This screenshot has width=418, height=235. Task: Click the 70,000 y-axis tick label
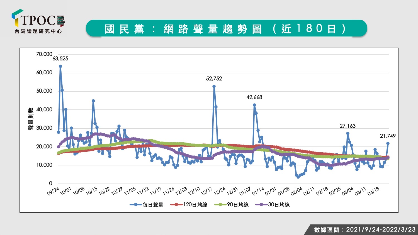point(44,54)
